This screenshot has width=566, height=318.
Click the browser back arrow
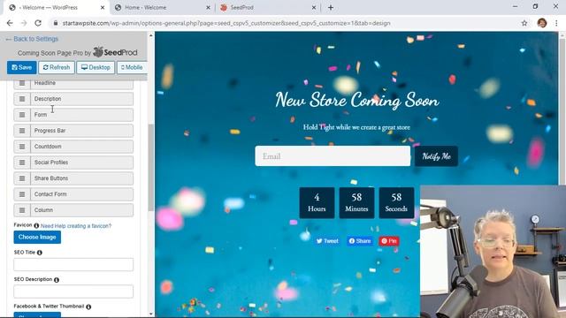(x=10, y=23)
